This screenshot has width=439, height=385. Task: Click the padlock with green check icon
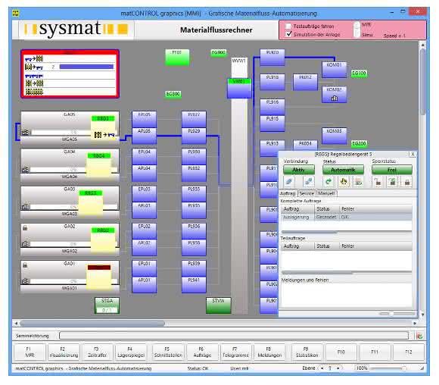click(393, 182)
